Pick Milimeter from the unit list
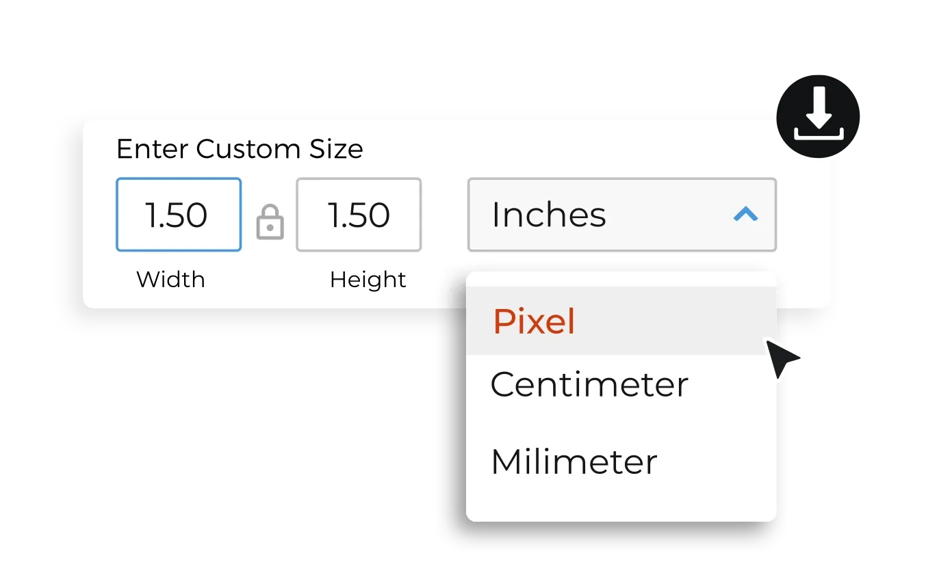Viewport: 939px width, 575px height. click(574, 462)
